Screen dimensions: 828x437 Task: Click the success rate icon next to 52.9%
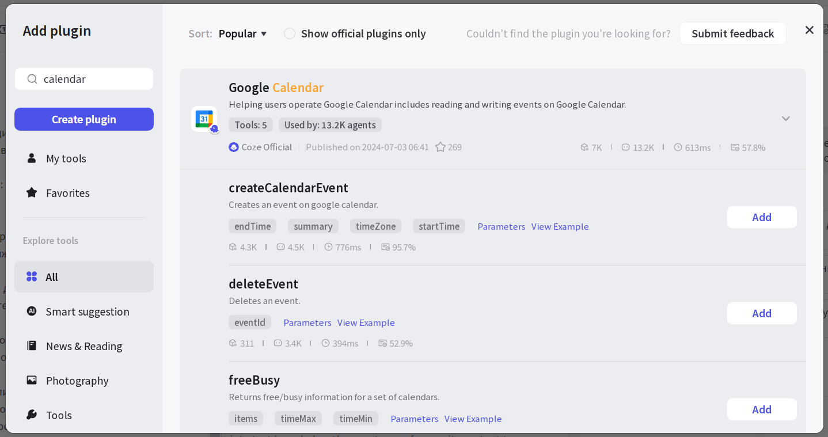click(382, 343)
